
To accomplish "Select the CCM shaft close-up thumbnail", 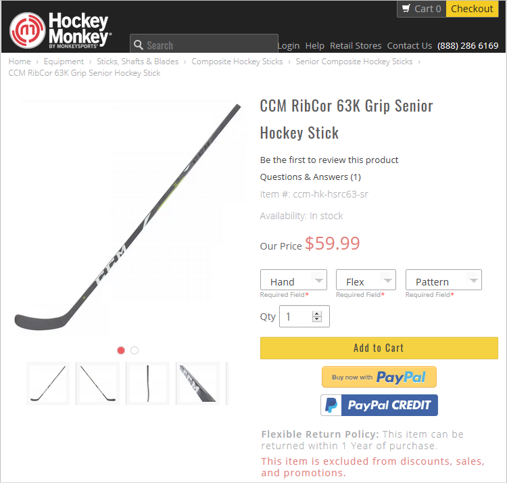I will tap(198, 384).
